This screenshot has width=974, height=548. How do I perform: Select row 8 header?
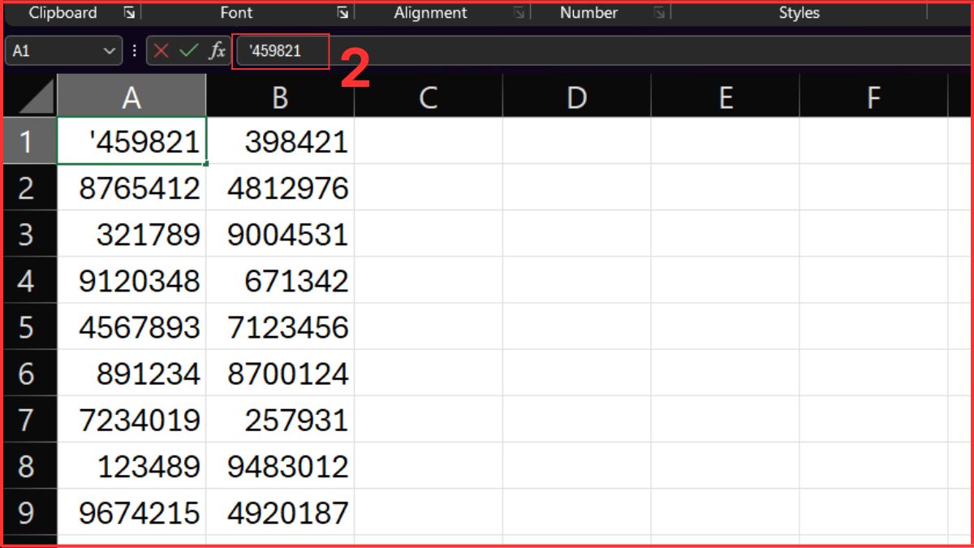tap(30, 465)
